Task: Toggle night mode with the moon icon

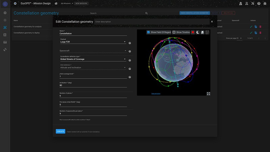Action: click(197, 32)
